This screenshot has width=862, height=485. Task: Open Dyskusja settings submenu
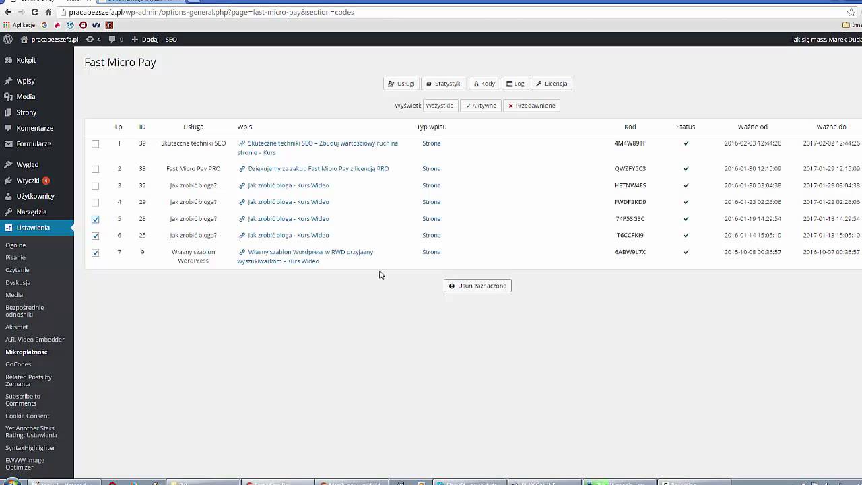18,283
